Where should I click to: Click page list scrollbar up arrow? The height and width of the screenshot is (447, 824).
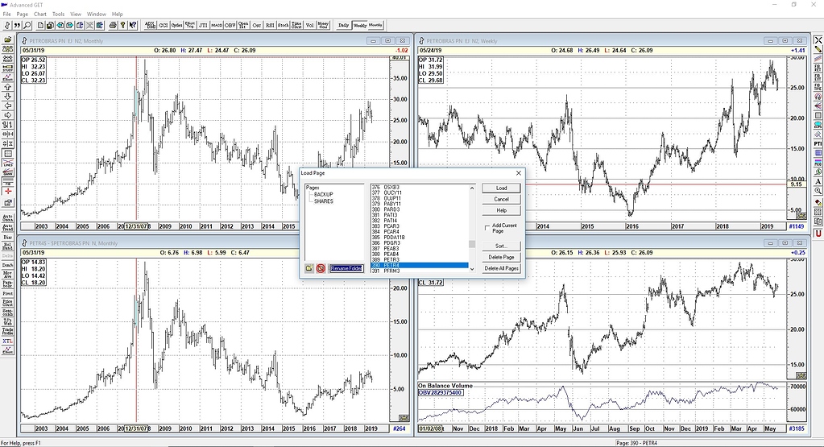click(x=472, y=188)
